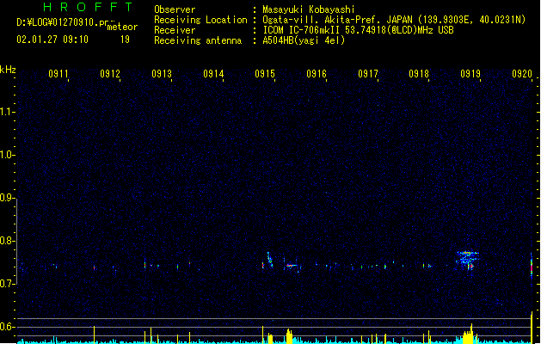This screenshot has height=344, width=541.
Task: Click the kHz axis unit label
Action: point(8,70)
